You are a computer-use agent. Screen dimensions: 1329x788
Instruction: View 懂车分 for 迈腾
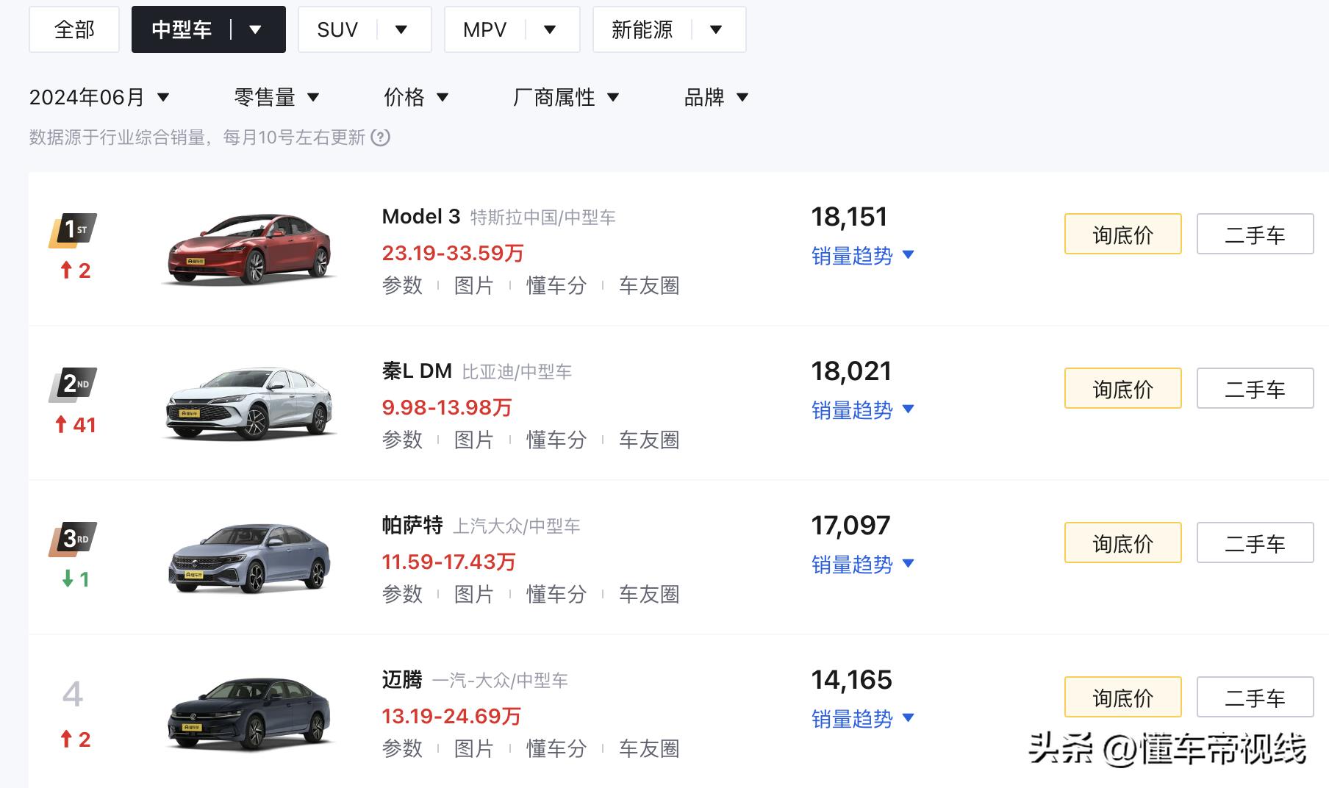pyautogui.click(x=556, y=748)
